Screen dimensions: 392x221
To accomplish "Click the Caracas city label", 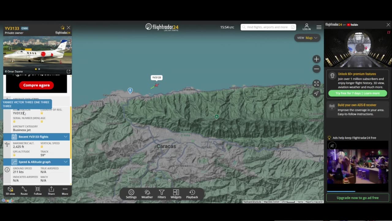I will 166,146.
